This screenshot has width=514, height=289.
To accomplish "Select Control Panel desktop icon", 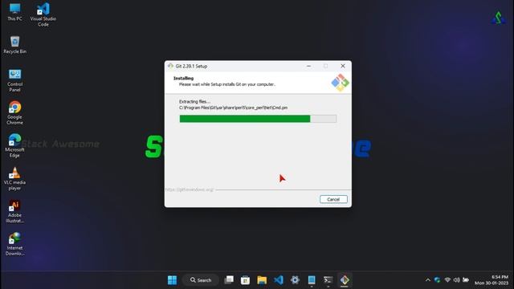I will (x=14, y=80).
